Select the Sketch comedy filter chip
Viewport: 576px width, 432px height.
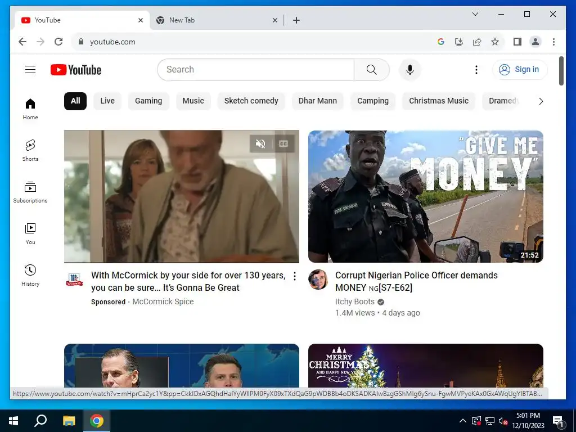[x=251, y=101]
